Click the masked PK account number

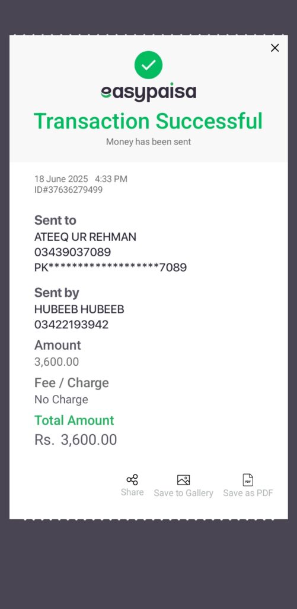coord(111,267)
